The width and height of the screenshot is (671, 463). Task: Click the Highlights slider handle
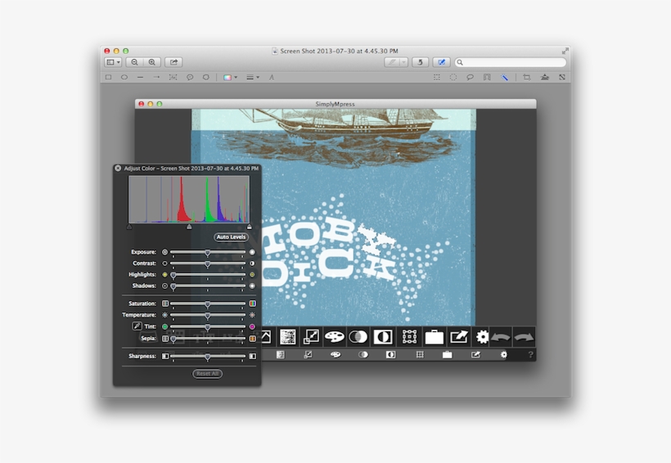pos(173,275)
